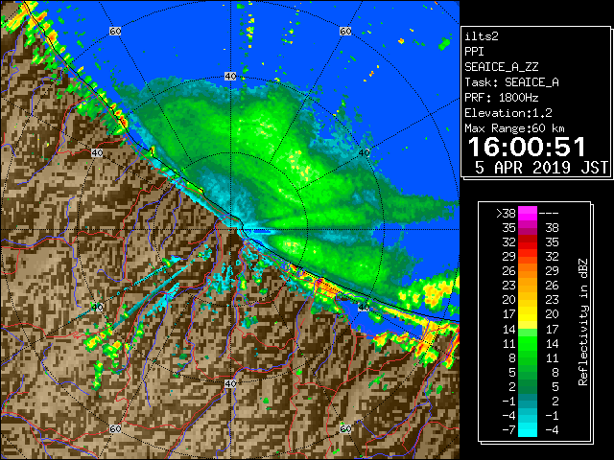The width and height of the screenshot is (614, 460).
Task: Click the "60" range label in the southeast
Action: pos(345,429)
